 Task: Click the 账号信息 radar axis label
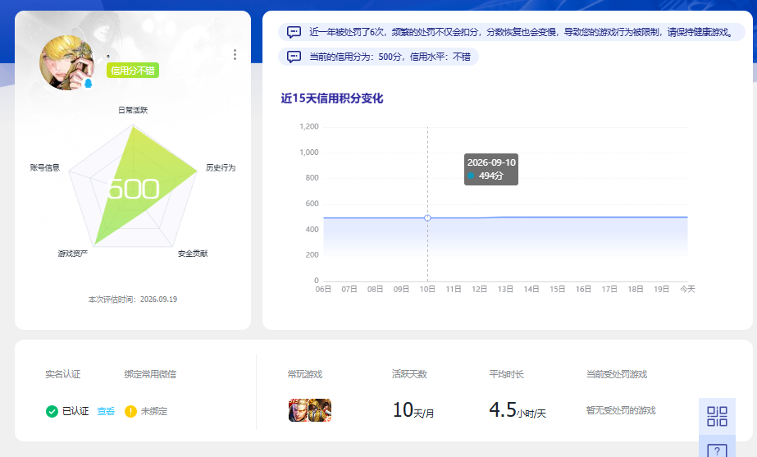coord(45,167)
